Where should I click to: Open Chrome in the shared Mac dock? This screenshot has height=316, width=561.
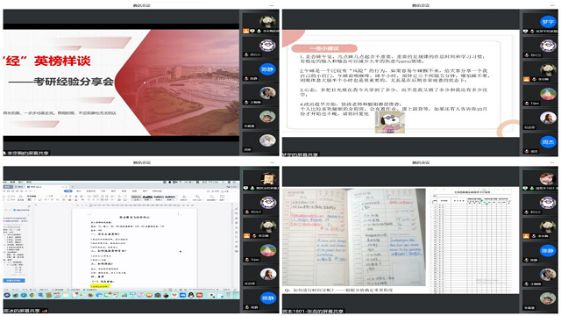[x=32, y=295]
